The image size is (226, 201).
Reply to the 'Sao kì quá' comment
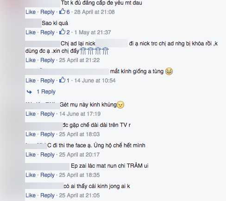click(x=47, y=32)
